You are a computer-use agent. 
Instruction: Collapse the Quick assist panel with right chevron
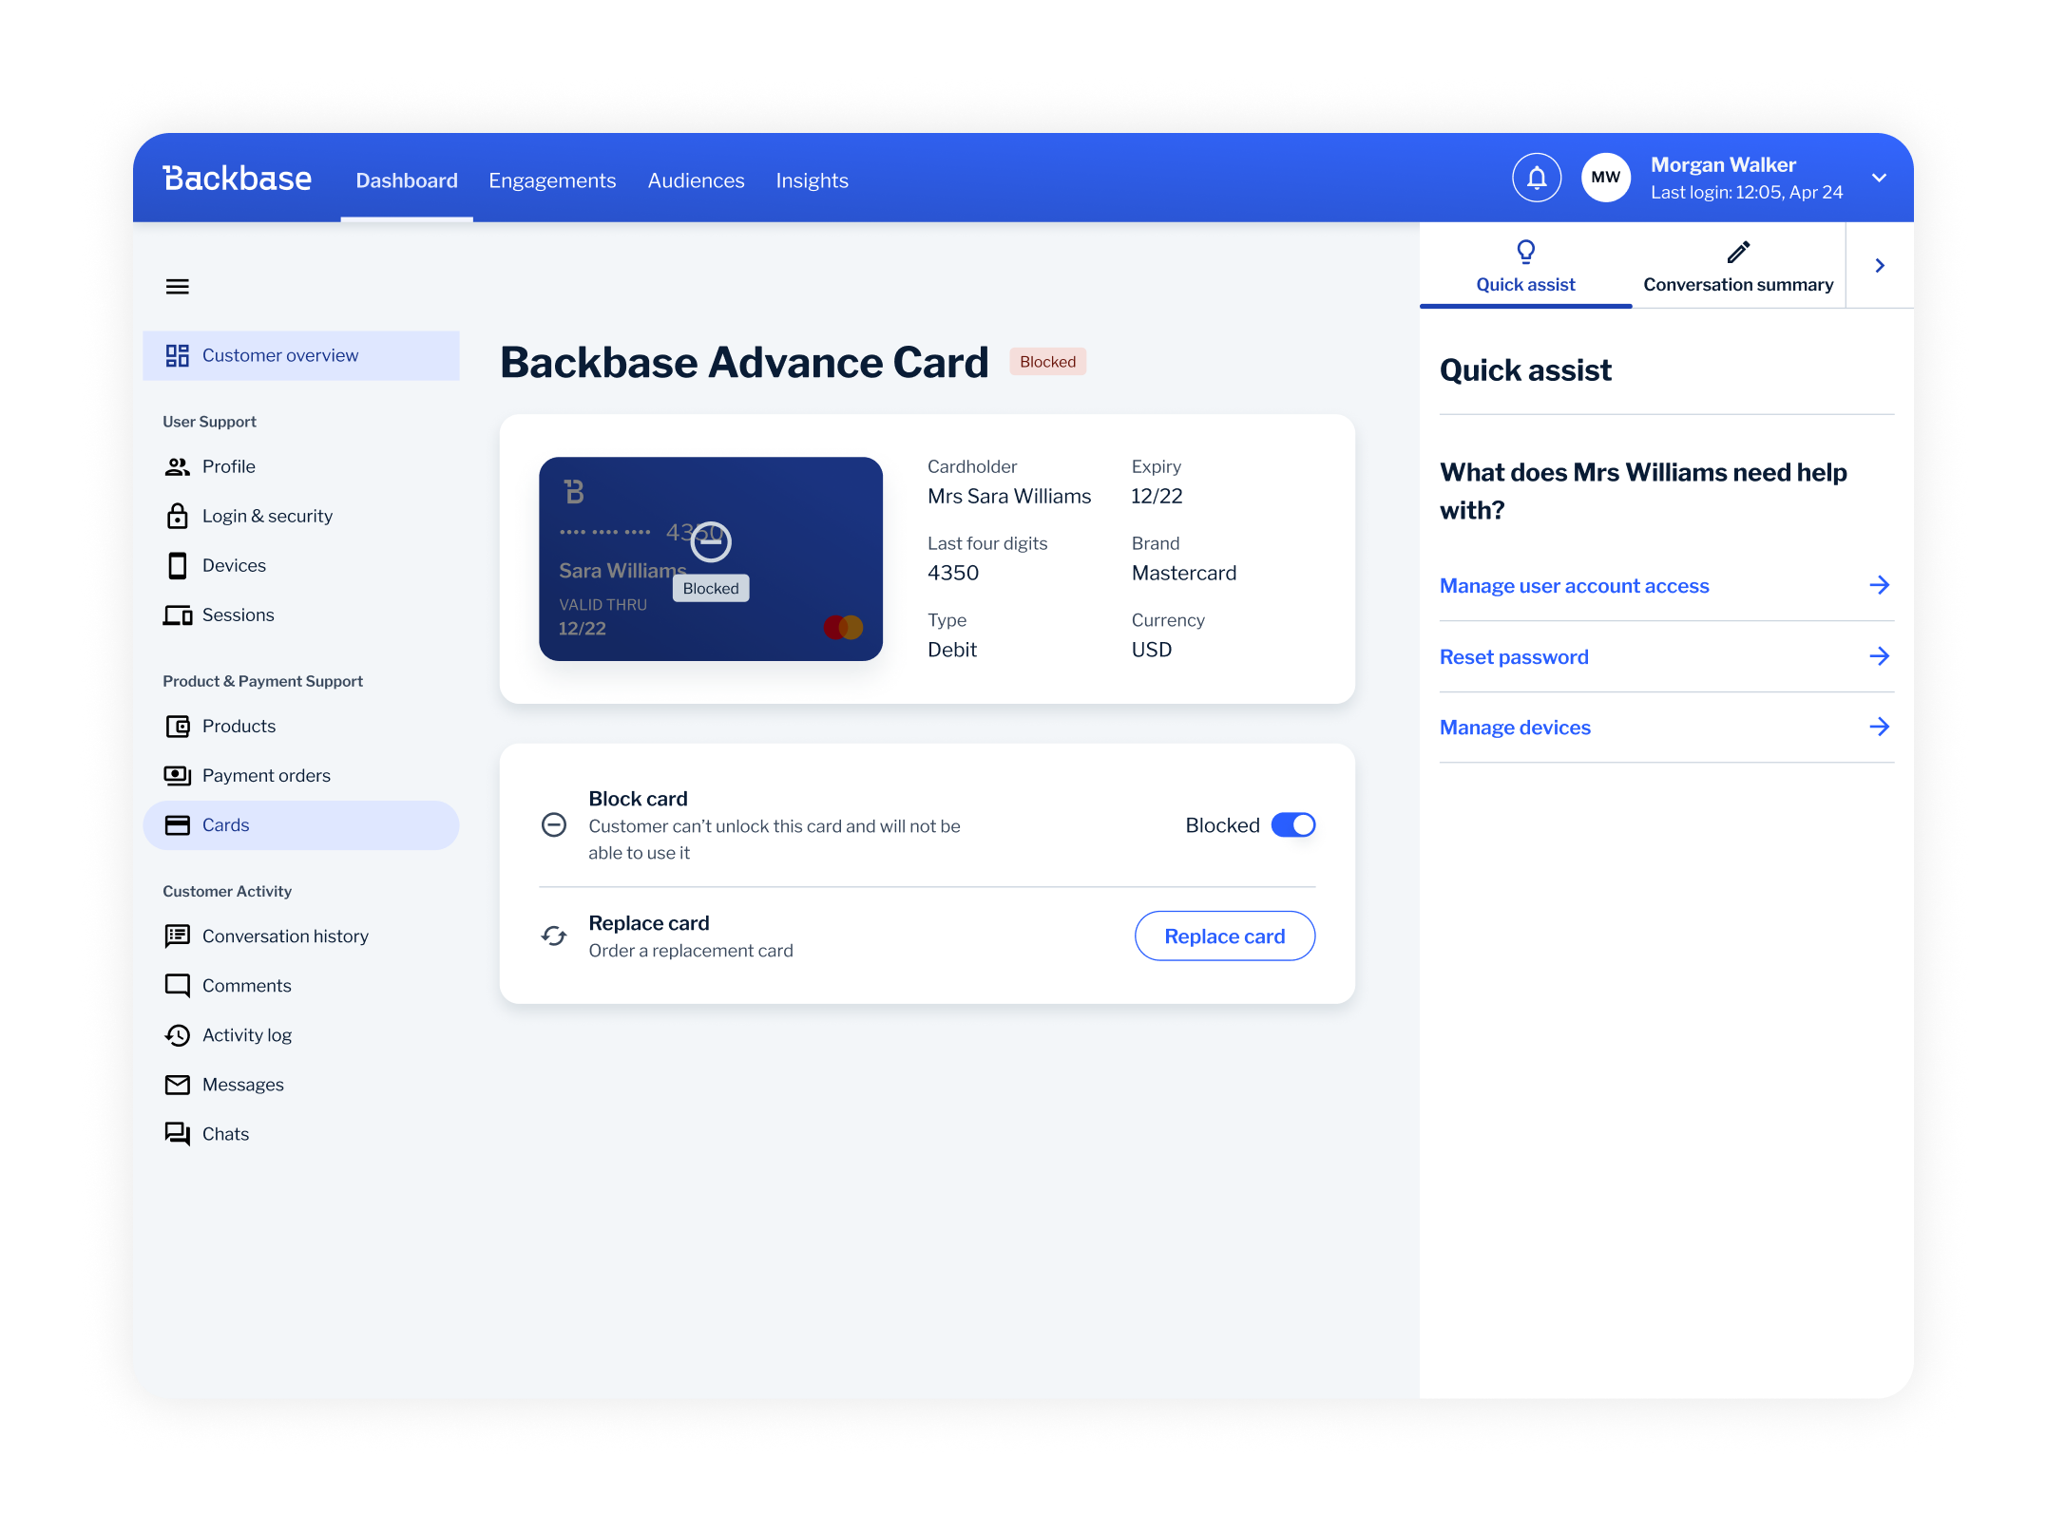[x=1879, y=265]
